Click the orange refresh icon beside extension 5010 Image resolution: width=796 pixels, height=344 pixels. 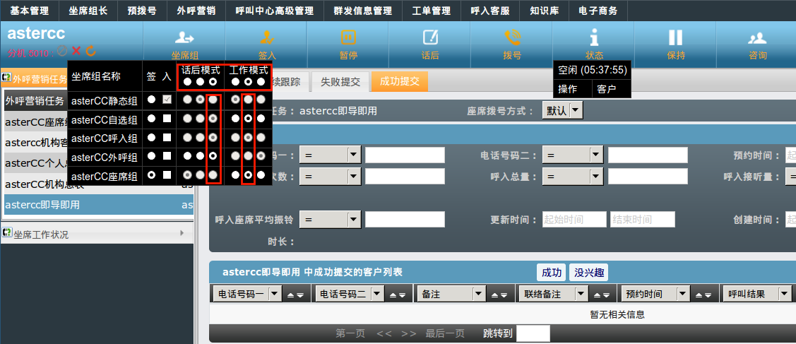point(90,51)
